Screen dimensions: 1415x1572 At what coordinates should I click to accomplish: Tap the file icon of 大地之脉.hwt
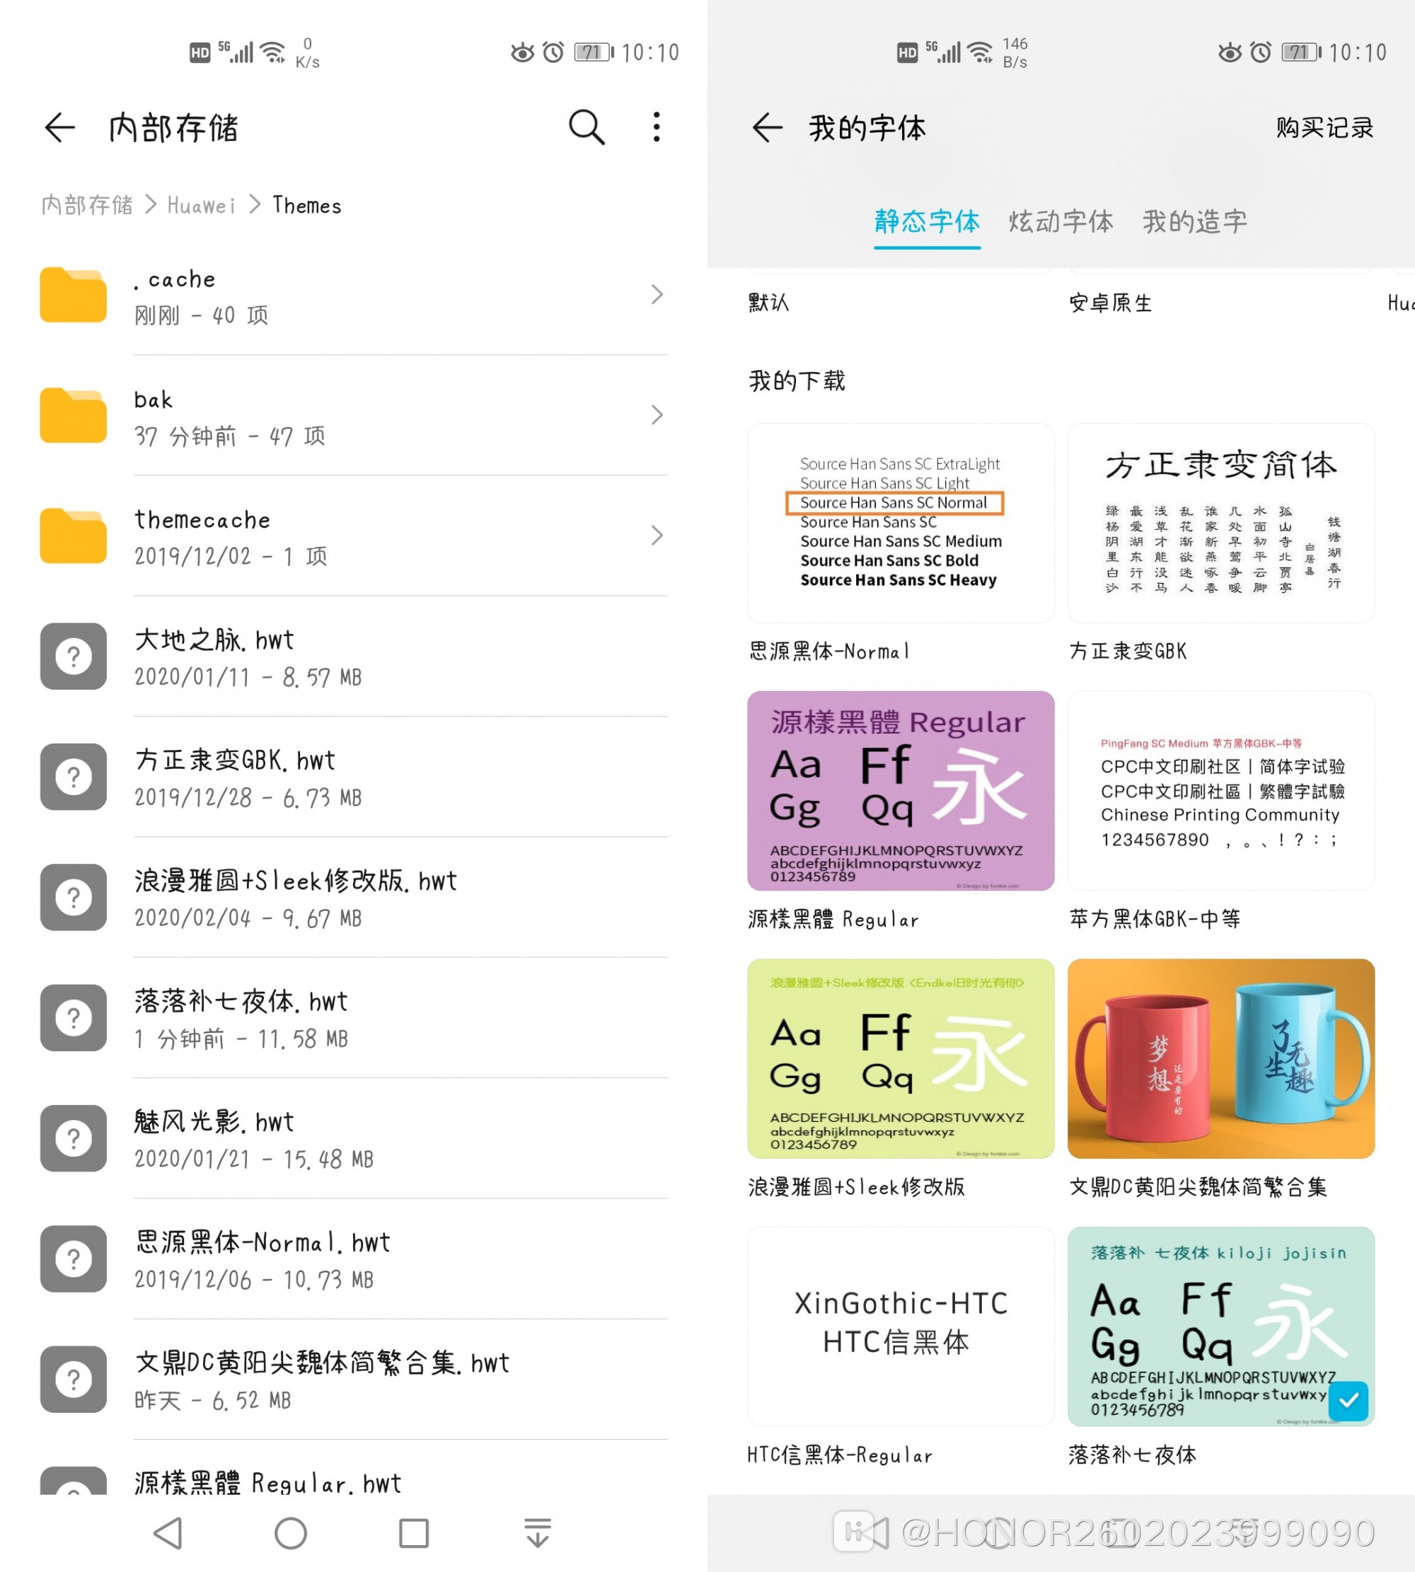point(73,656)
